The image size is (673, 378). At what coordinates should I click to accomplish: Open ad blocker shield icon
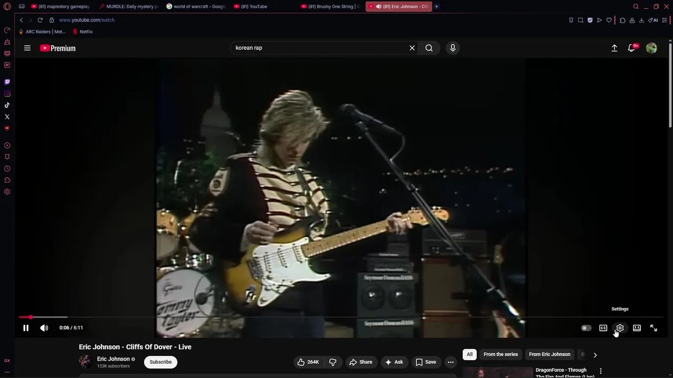point(590,20)
